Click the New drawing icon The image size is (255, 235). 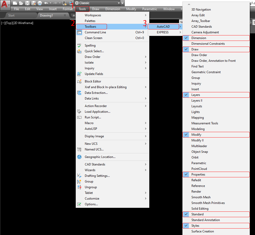[15, 3]
